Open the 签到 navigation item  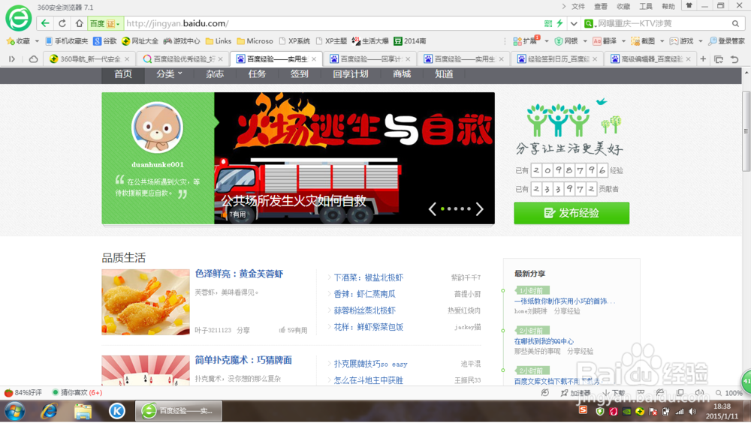tap(300, 74)
